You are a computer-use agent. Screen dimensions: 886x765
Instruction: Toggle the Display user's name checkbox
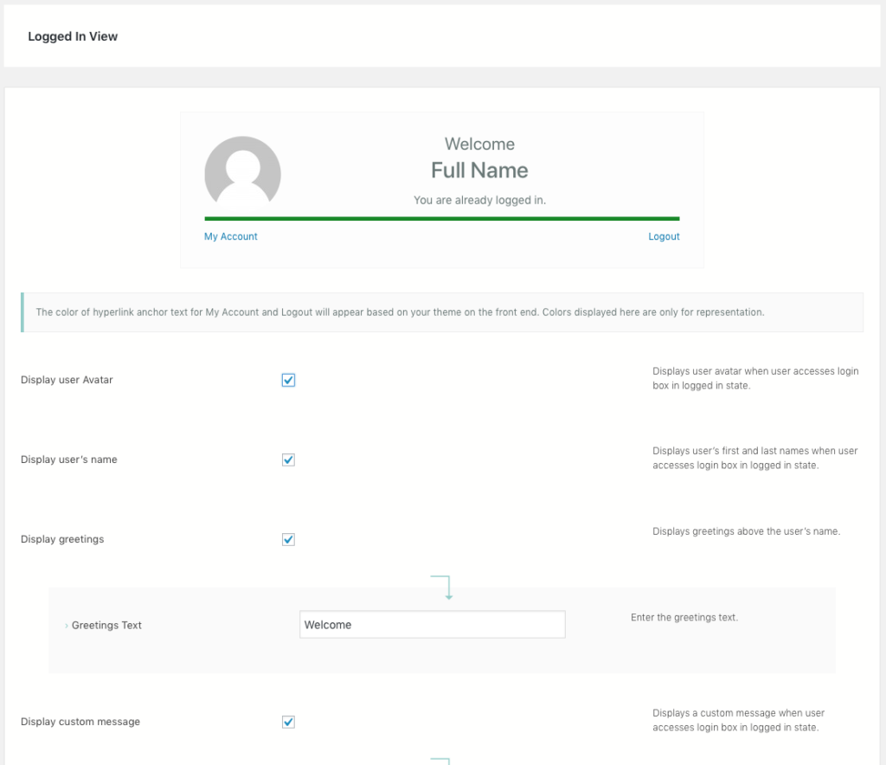(288, 460)
